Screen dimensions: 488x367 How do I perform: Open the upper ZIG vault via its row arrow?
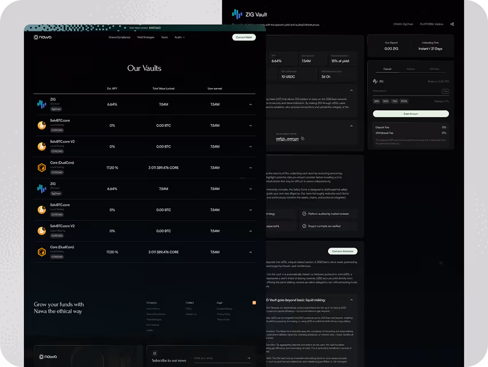(x=250, y=105)
